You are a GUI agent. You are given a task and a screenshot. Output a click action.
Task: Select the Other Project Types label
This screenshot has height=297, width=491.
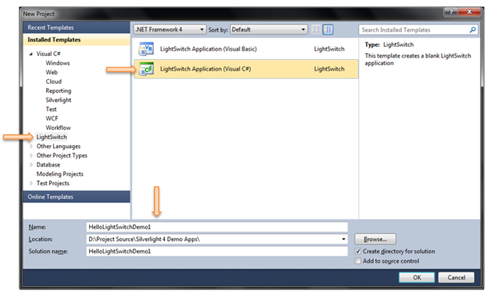tap(61, 155)
